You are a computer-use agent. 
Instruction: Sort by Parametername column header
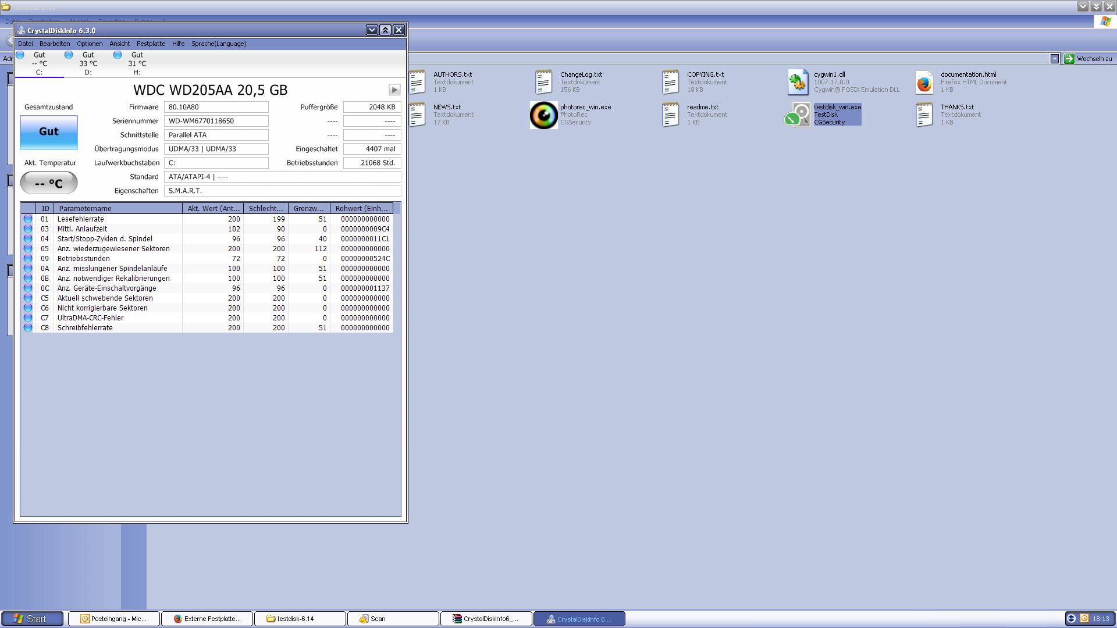(x=118, y=208)
